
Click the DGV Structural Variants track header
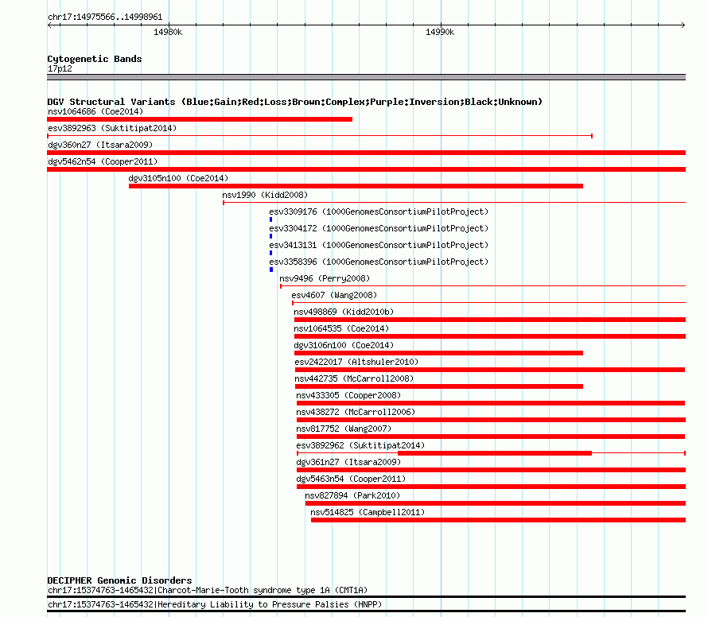tap(294, 102)
